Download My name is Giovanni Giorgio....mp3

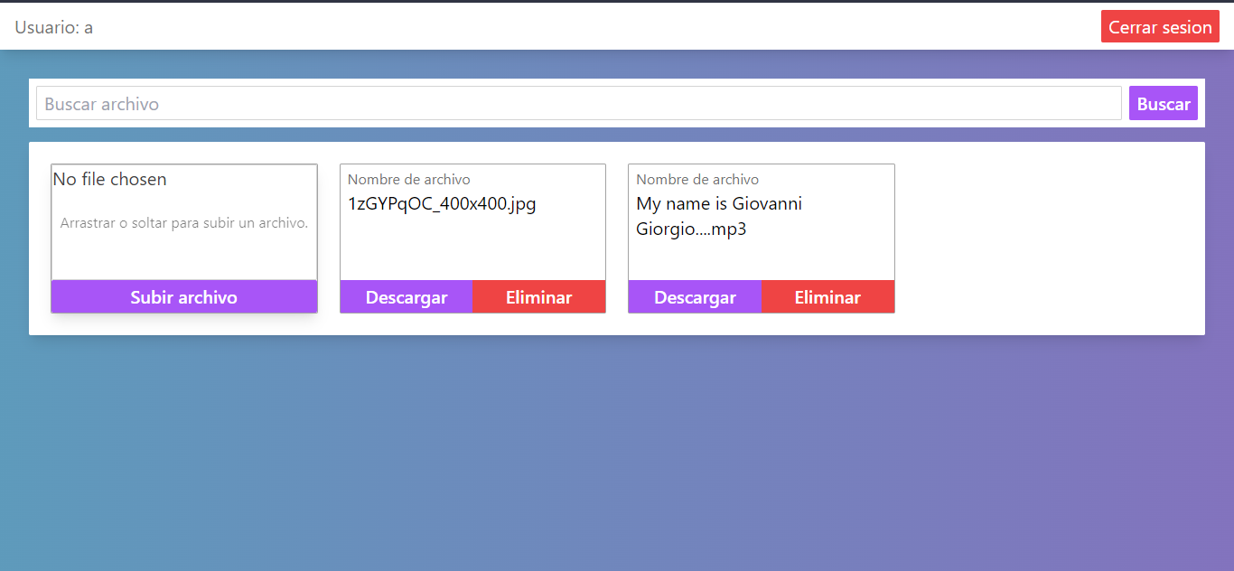point(695,296)
